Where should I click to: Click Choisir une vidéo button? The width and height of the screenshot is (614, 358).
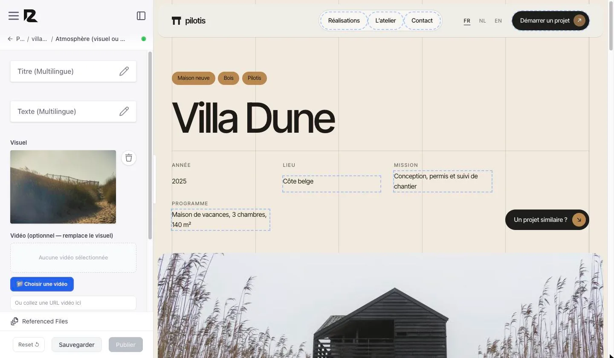[42, 284]
